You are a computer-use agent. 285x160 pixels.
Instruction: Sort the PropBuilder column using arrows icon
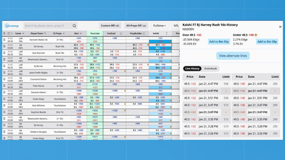coord(144,33)
